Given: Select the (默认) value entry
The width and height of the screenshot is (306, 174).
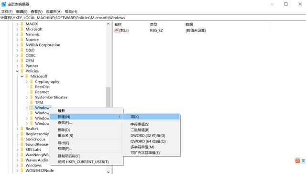Looking at the screenshot, I should click(124, 31).
